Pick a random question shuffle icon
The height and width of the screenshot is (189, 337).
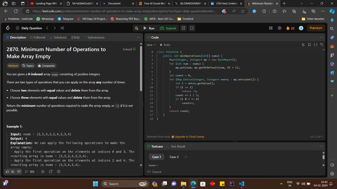coord(62,28)
